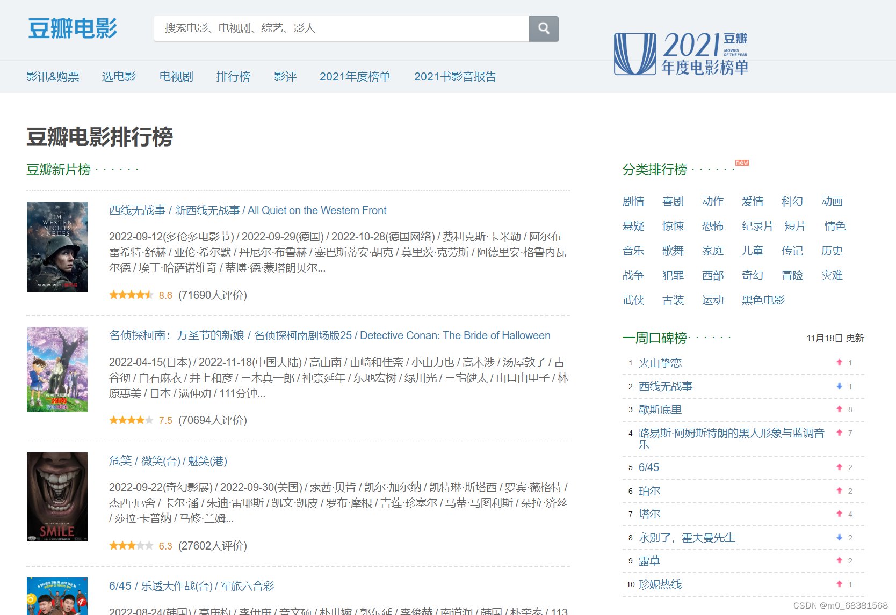Click the down arrow beside 西线无战事 in weekly list
This screenshot has width=896, height=615.
pyautogui.click(x=839, y=386)
